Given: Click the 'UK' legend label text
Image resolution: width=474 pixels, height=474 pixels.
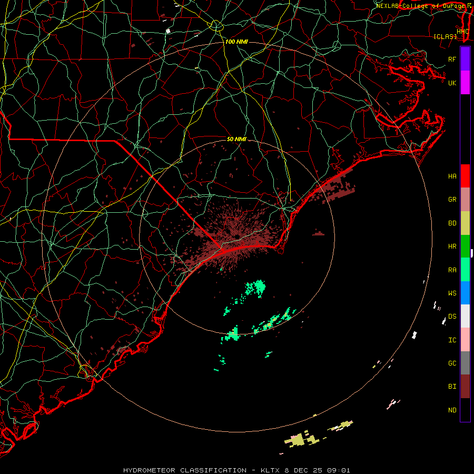Looking at the screenshot, I should 452,83.
